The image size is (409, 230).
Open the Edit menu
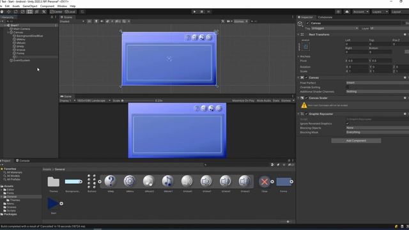[7, 6]
